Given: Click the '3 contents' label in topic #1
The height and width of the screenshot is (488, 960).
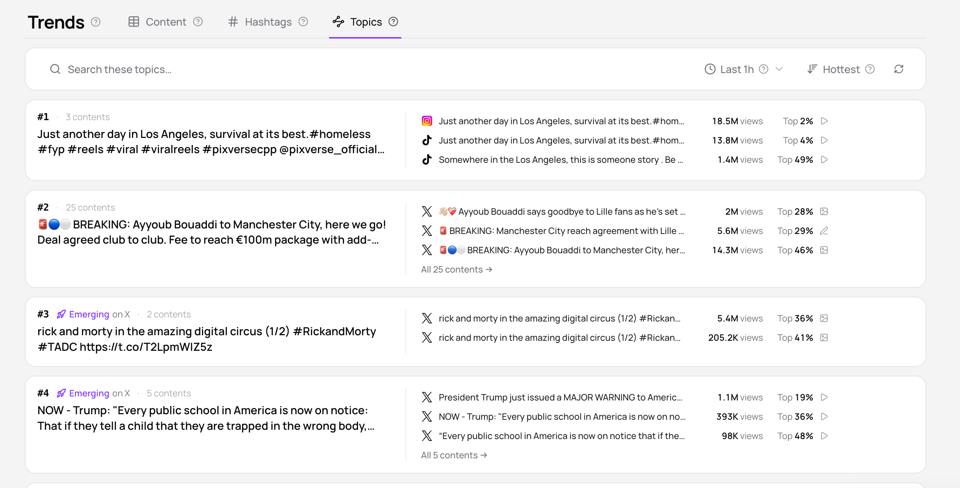Looking at the screenshot, I should 87,117.
